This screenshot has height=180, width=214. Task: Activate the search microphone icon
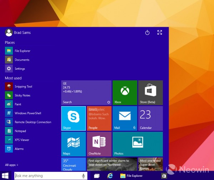click(x=83, y=176)
